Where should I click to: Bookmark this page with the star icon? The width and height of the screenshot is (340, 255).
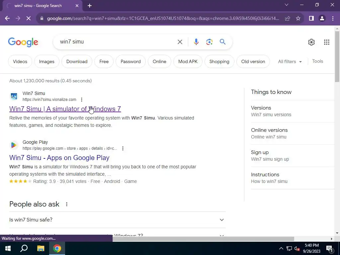[x=298, y=19]
